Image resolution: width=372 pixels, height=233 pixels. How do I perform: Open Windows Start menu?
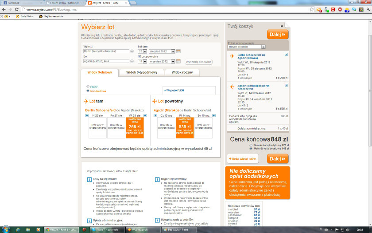[6, 229]
